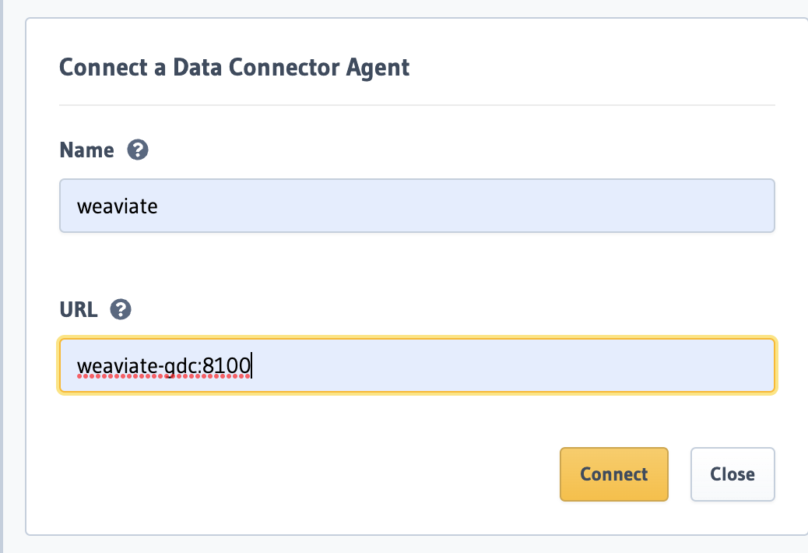Focus the Name input field containing weaviate
808x553 pixels.
click(x=417, y=206)
